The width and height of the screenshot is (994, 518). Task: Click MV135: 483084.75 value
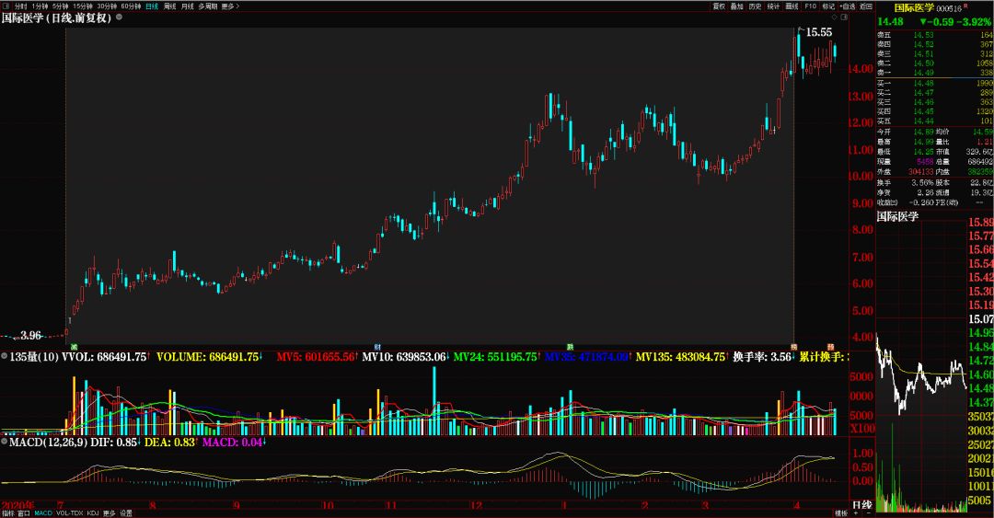681,357
